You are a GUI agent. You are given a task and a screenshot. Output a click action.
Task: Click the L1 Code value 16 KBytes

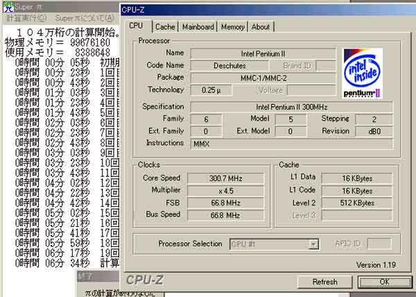tap(357, 191)
